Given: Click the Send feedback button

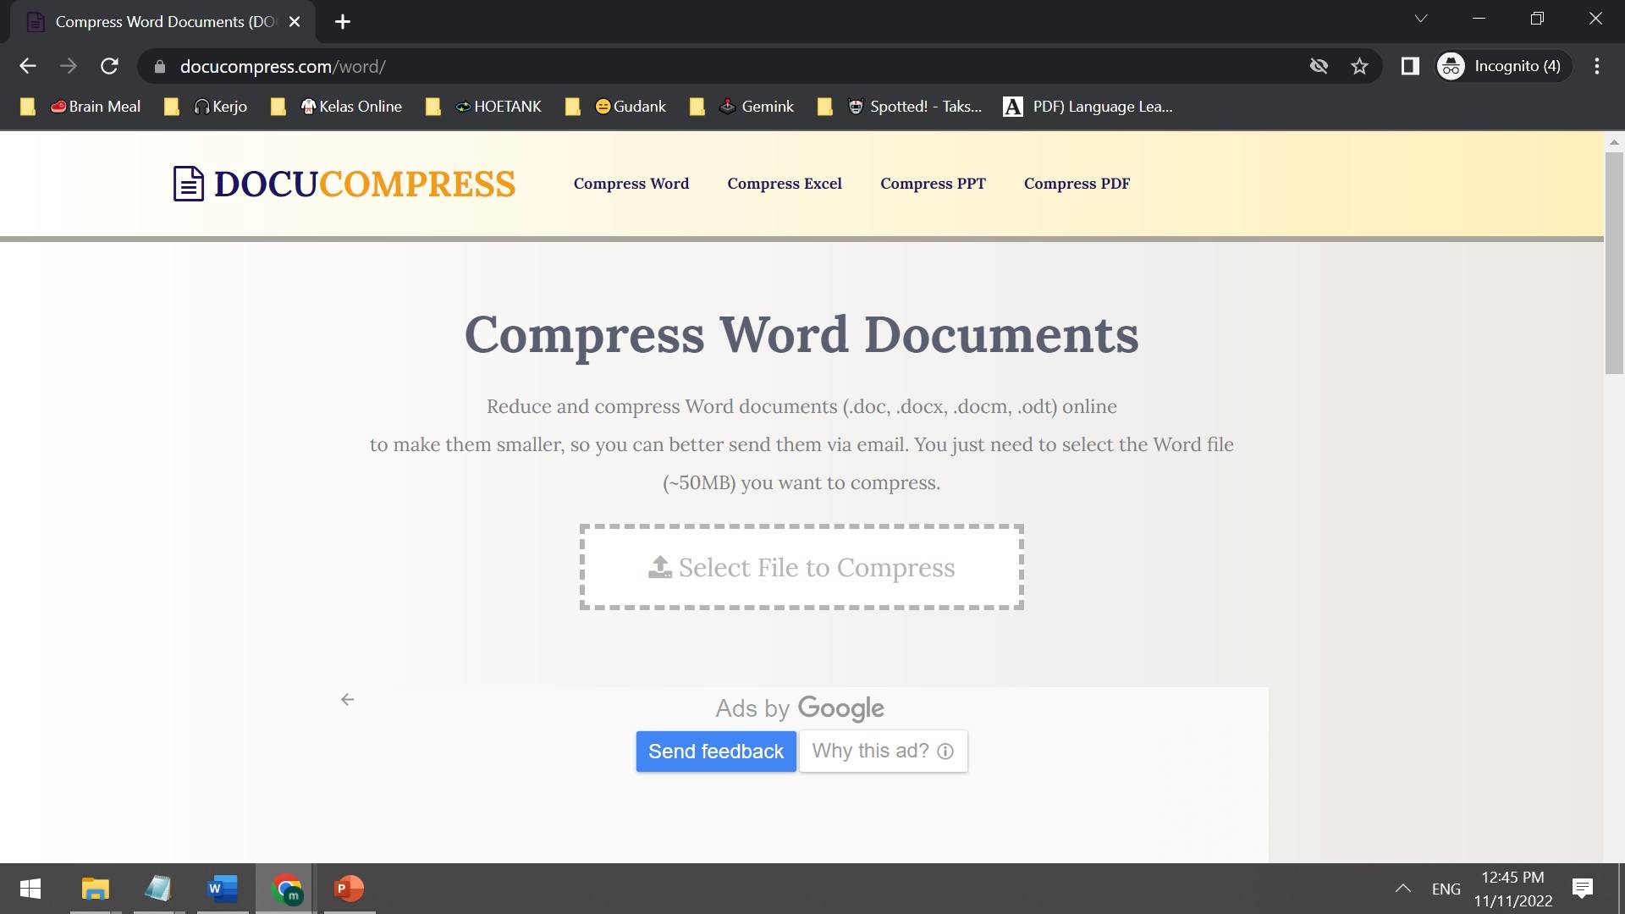Looking at the screenshot, I should pyautogui.click(x=715, y=752).
